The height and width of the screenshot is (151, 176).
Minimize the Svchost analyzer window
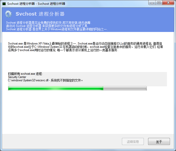152,3
